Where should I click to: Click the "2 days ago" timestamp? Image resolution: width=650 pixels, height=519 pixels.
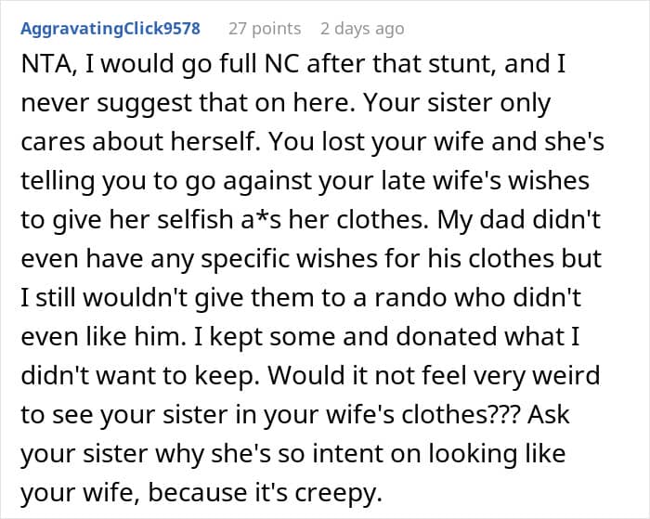click(362, 28)
